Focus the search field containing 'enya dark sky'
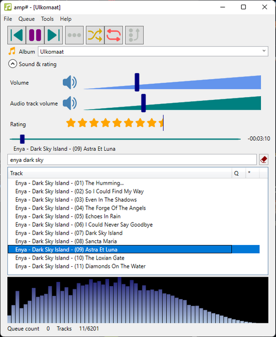 [x=132, y=160]
